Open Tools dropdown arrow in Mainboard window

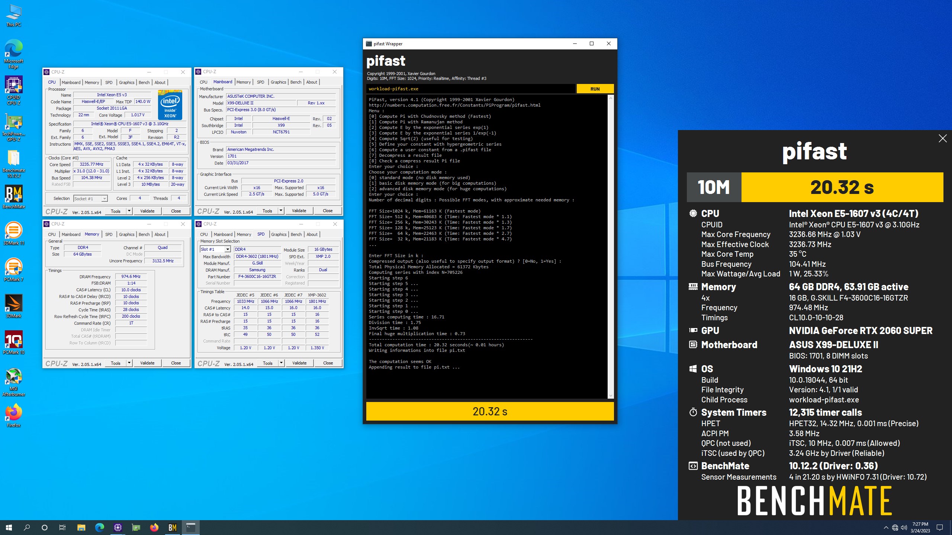pyautogui.click(x=281, y=211)
